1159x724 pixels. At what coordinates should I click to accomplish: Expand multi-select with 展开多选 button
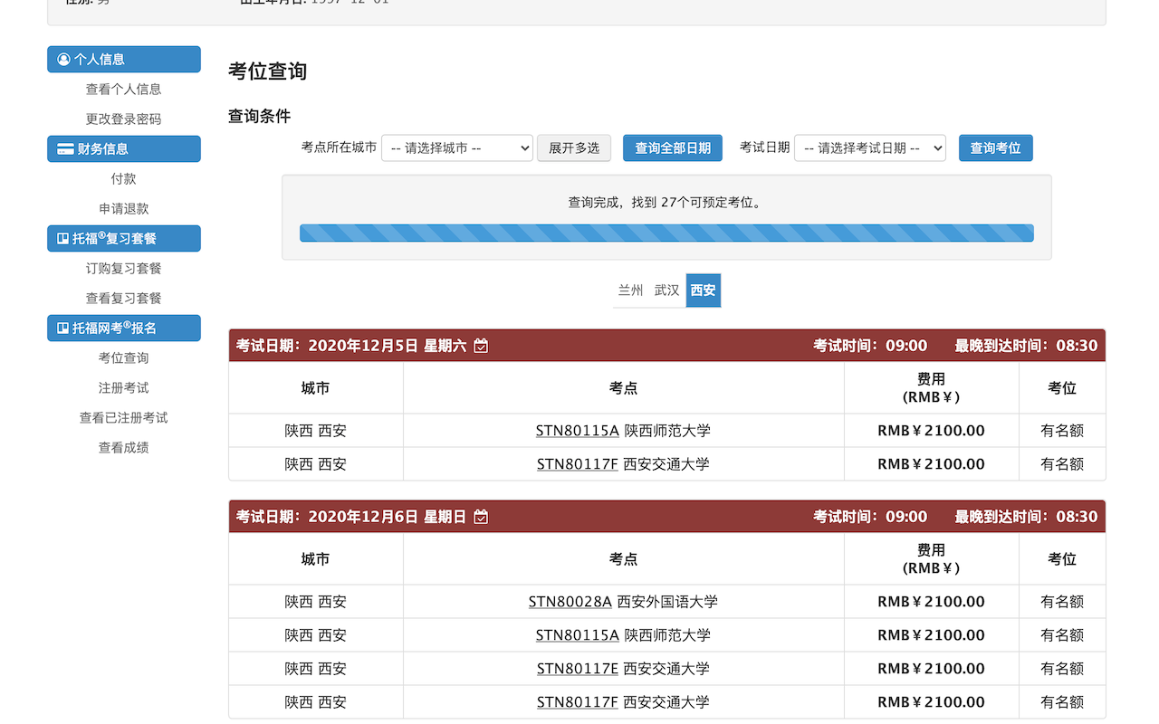click(x=573, y=148)
